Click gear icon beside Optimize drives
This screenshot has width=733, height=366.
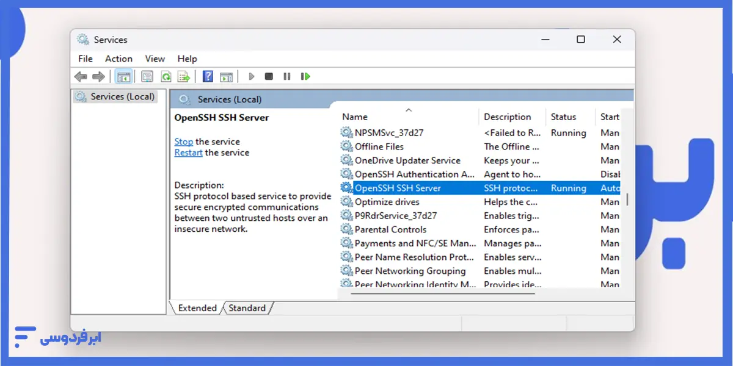[x=346, y=202]
